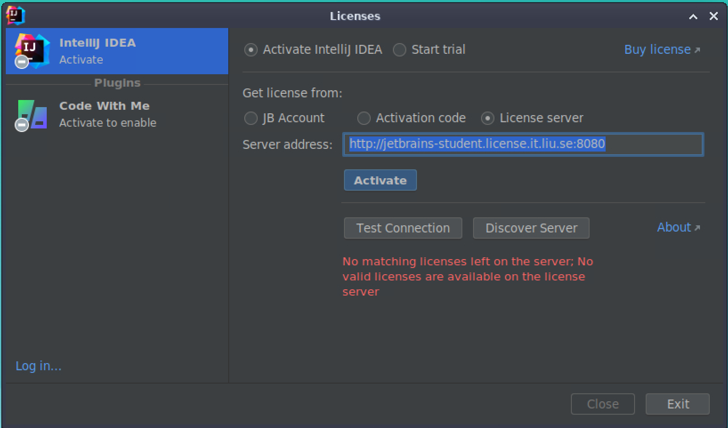Click the 'Get license from:' label

pyautogui.click(x=292, y=93)
